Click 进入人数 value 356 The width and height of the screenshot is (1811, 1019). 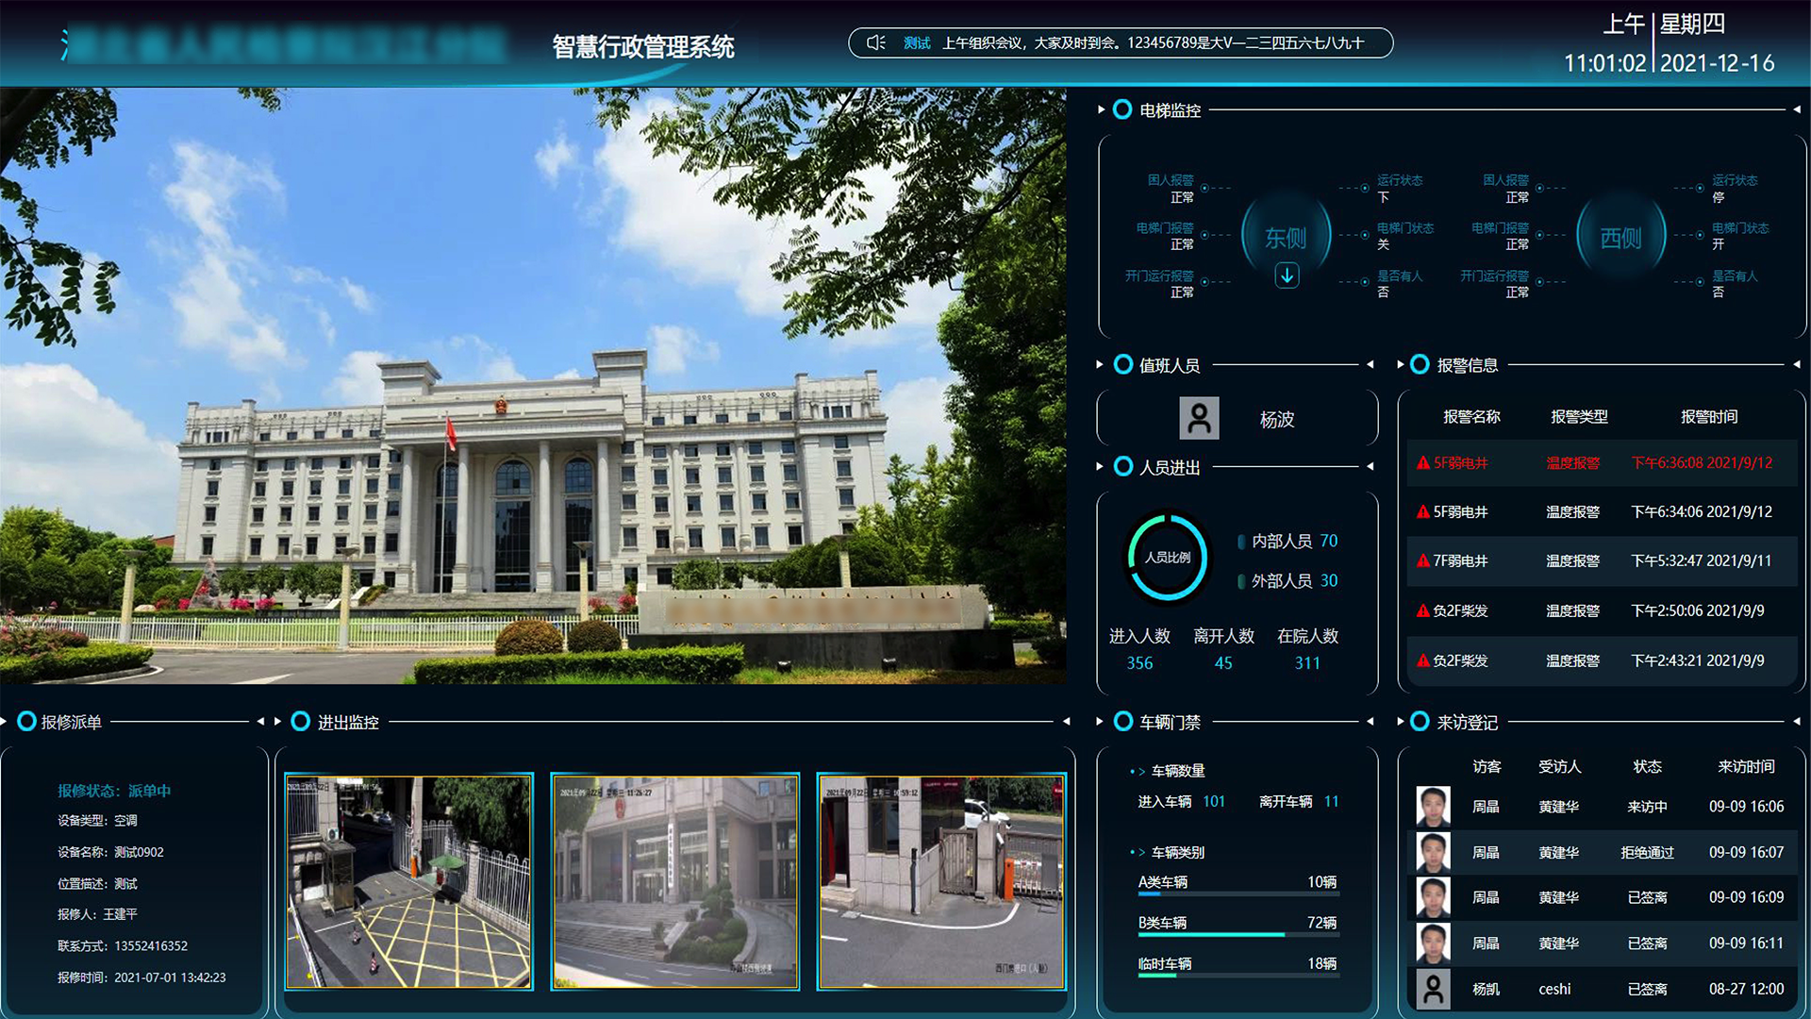1139,663
